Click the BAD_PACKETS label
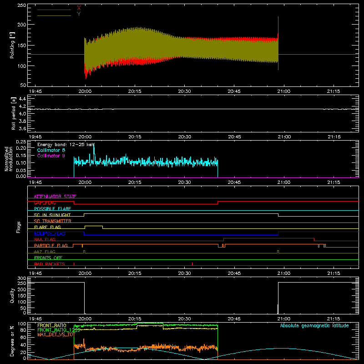The width and height of the screenshot is (364, 364). pyautogui.click(x=50, y=264)
